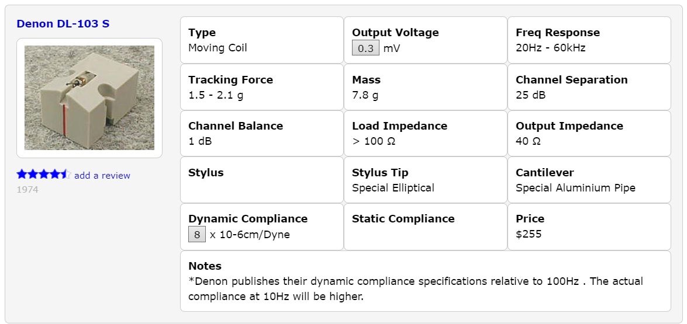The image size is (687, 324).
Task: Click the blue star rating icons
Action: [43, 175]
